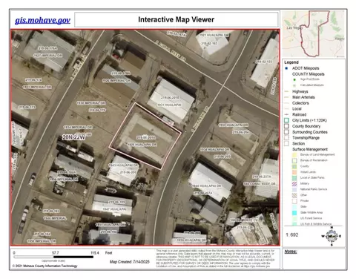356x279 pixels.
Task: Click the State Wildlife Area cyan swatch
Action: 294,212
